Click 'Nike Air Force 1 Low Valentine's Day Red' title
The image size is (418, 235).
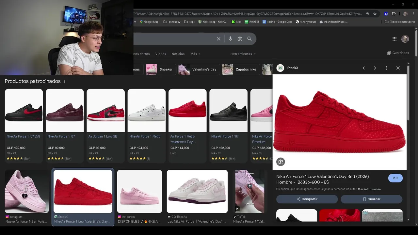[x=323, y=179]
